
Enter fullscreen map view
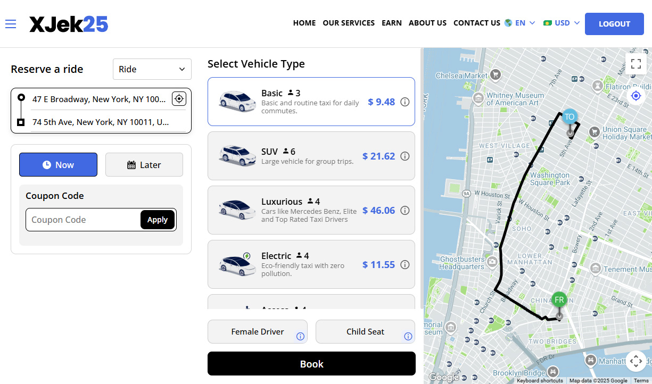pyautogui.click(x=636, y=63)
